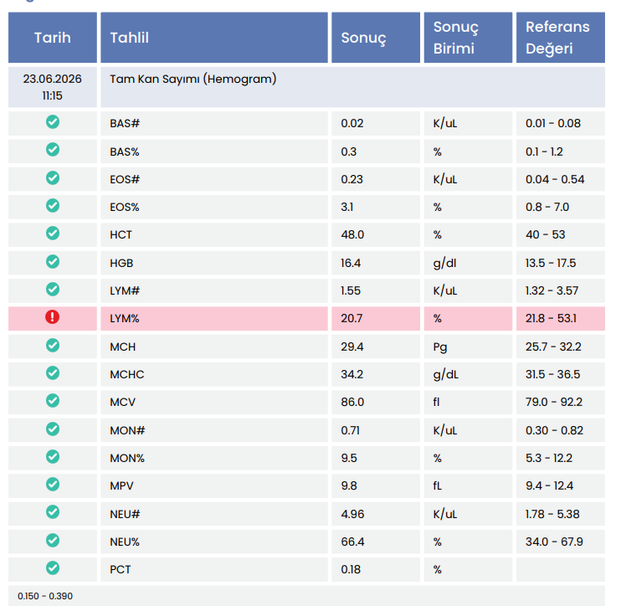Select the LYM% test name

tap(125, 319)
